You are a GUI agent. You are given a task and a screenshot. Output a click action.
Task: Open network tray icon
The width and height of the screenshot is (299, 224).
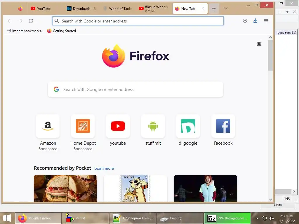click(x=265, y=218)
